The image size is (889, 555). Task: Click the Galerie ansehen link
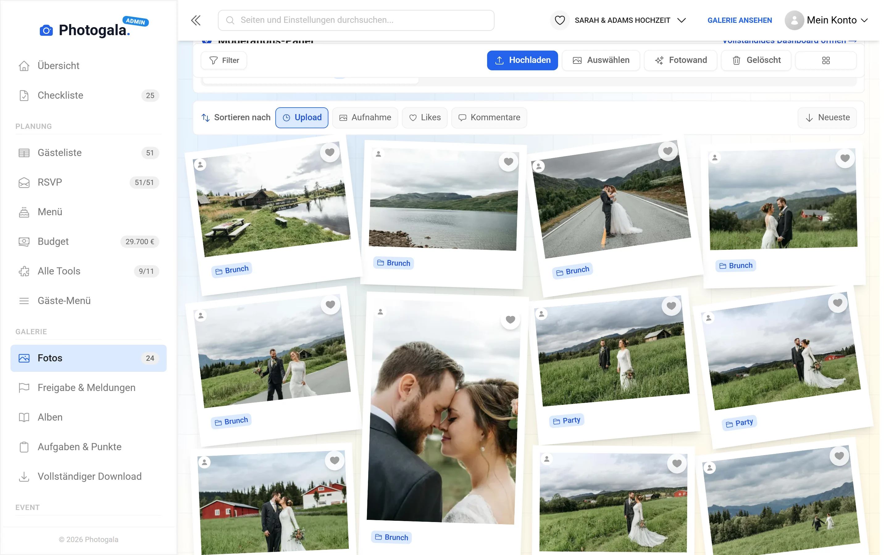740,20
